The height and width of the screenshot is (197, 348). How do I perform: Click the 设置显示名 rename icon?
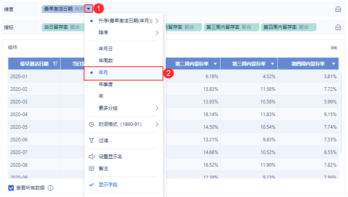click(92, 157)
